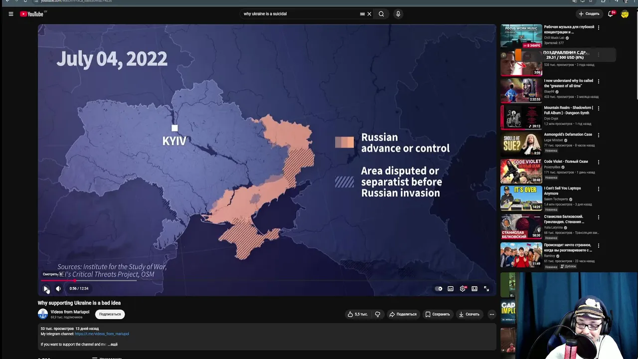Download with the Скачать button
Viewport: 638px width, 359px height.
469,314
